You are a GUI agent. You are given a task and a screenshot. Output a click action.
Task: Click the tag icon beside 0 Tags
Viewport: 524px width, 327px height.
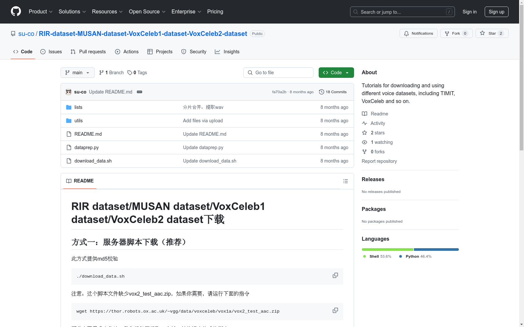coord(130,73)
